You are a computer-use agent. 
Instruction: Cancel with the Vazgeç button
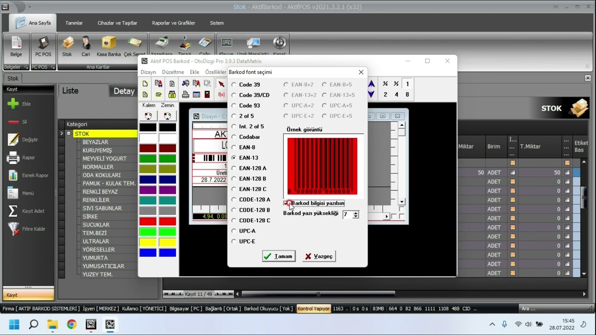click(x=319, y=256)
